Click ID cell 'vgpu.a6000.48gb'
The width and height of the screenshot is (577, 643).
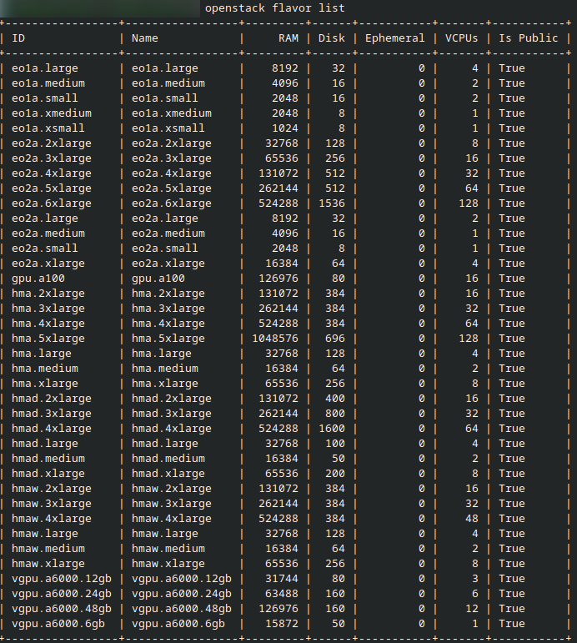click(62, 609)
